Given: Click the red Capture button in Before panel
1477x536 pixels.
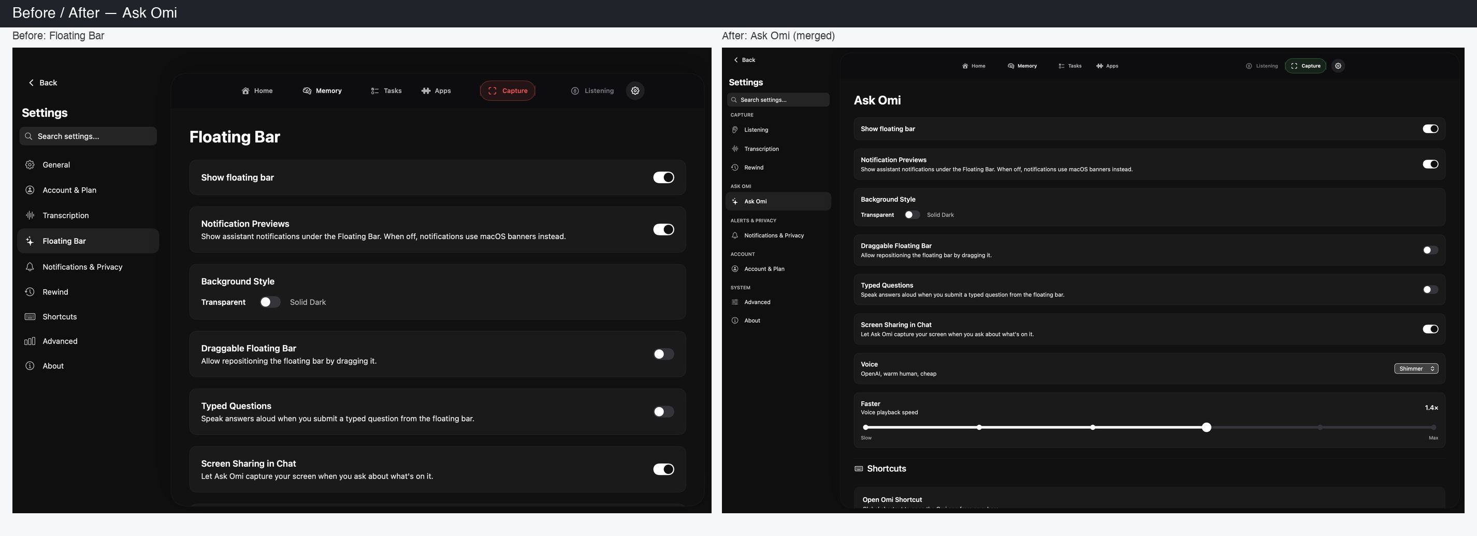Looking at the screenshot, I should coord(508,91).
